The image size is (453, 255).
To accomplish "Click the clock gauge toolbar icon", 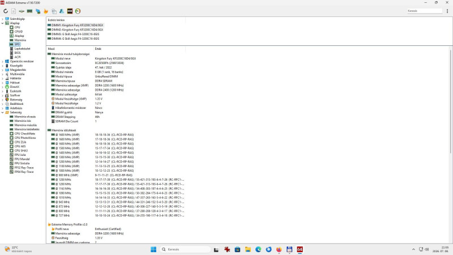I will point(78,11).
